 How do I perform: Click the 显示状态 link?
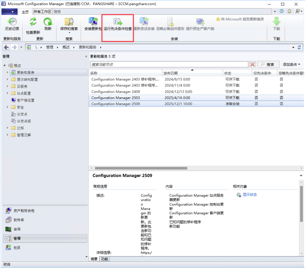[x=250, y=195]
